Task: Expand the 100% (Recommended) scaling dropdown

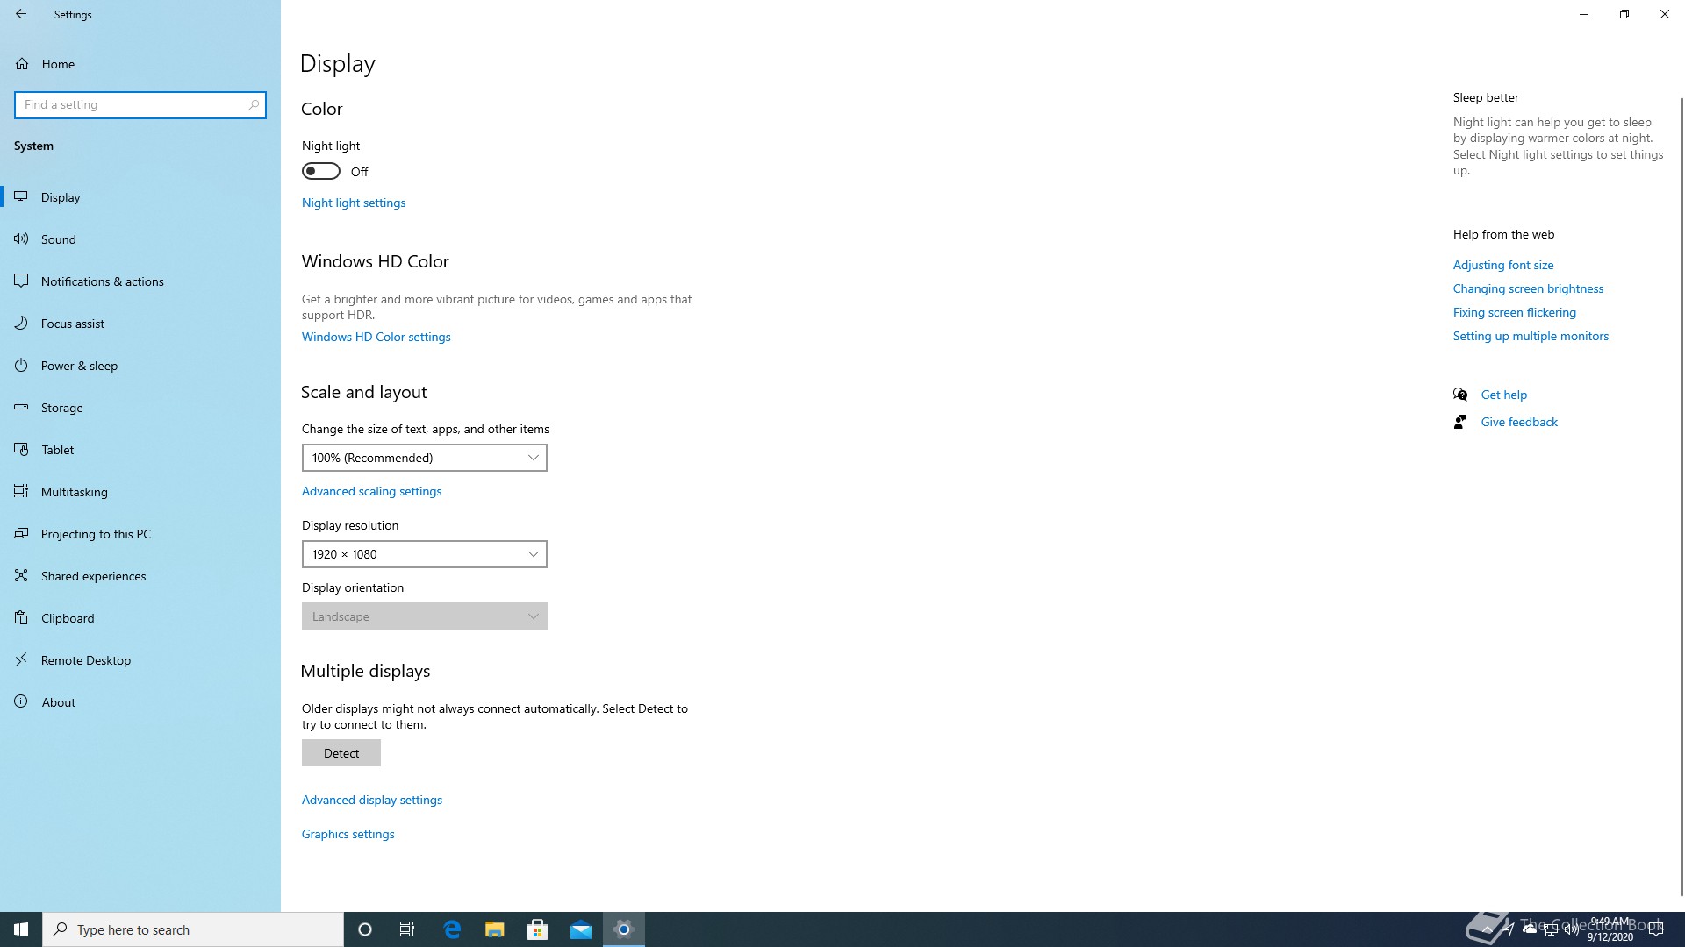Action: click(x=425, y=458)
